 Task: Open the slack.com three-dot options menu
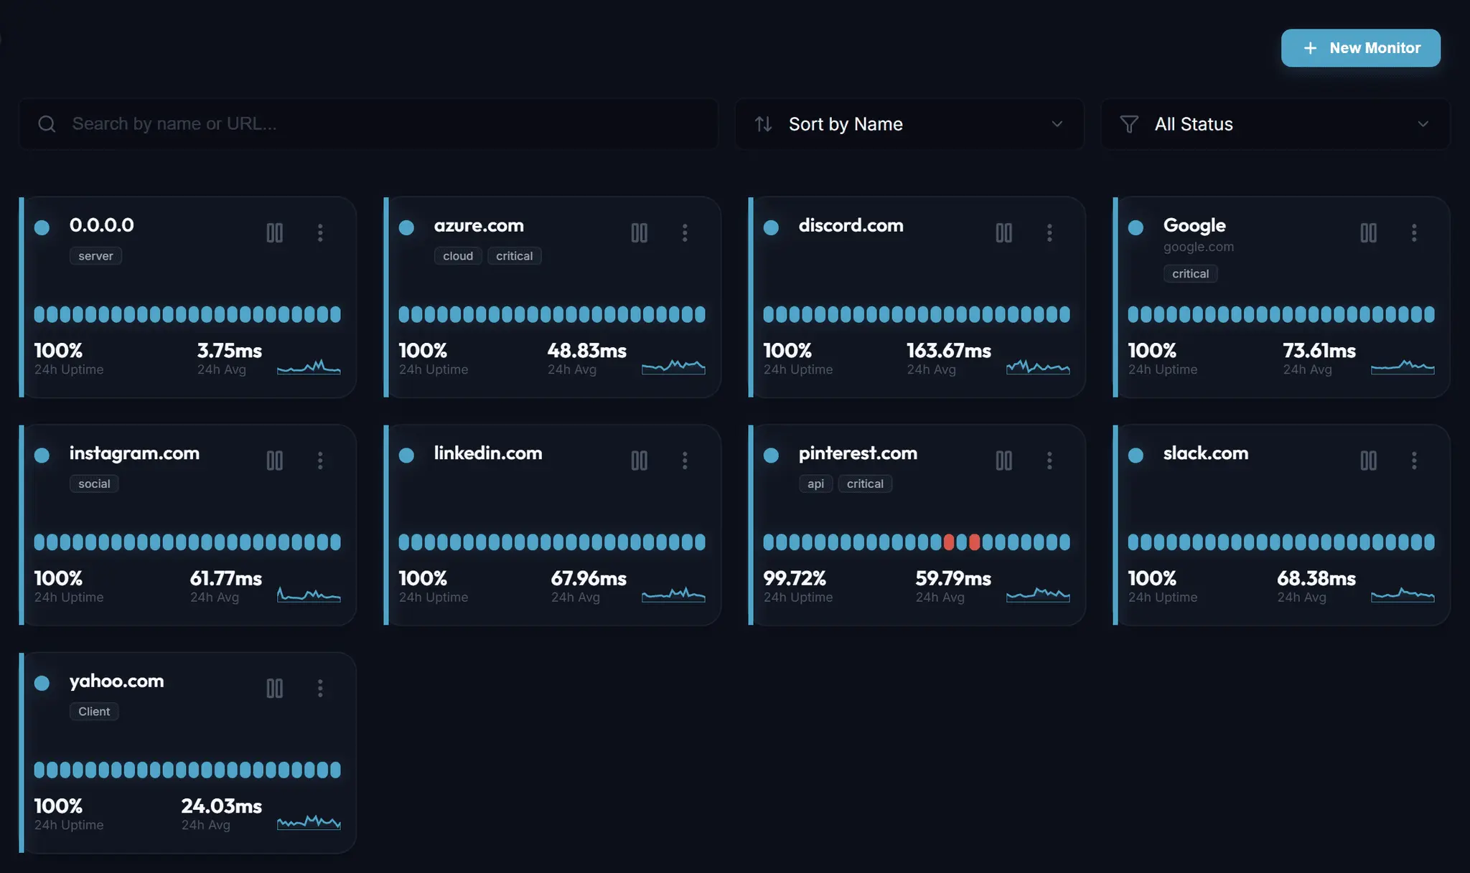click(1414, 461)
